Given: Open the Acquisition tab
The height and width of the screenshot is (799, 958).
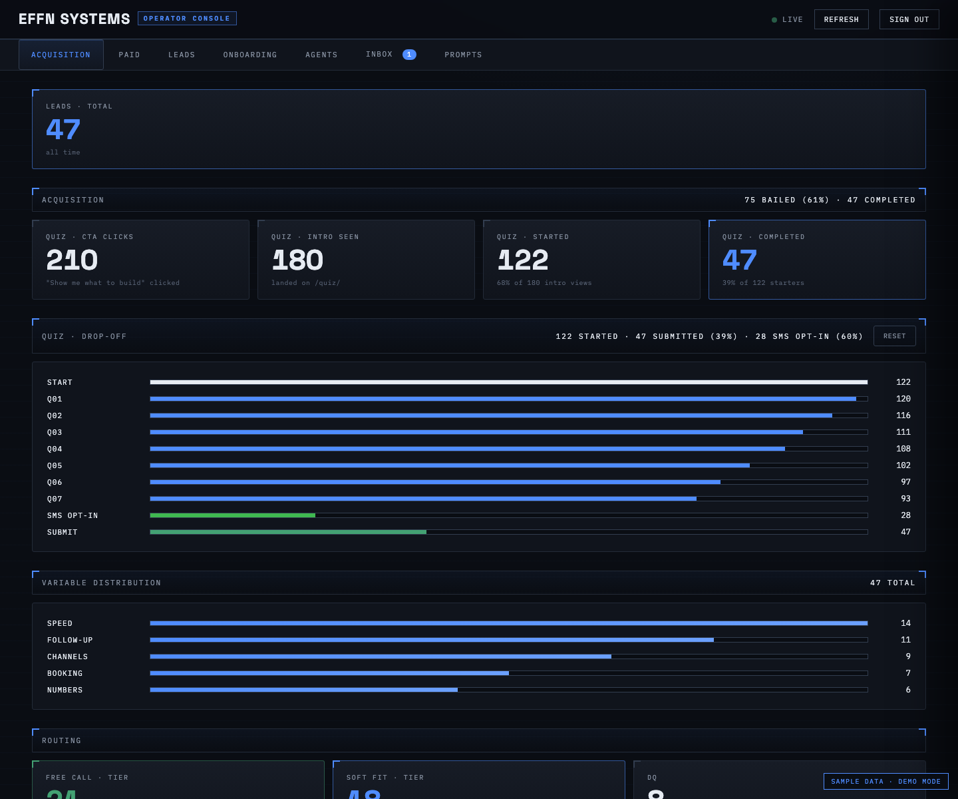Looking at the screenshot, I should (x=61, y=55).
